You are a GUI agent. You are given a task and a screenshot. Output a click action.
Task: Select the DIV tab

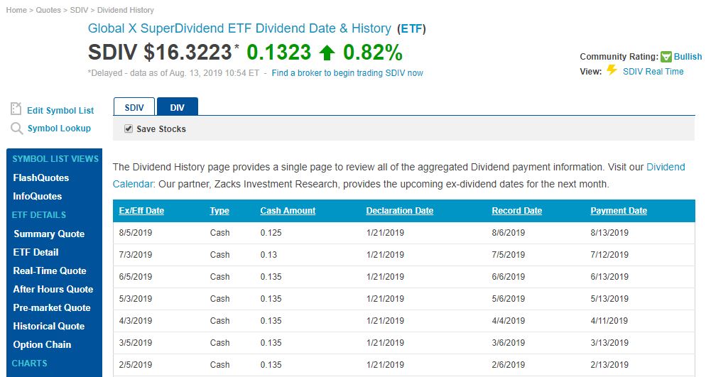pos(178,107)
